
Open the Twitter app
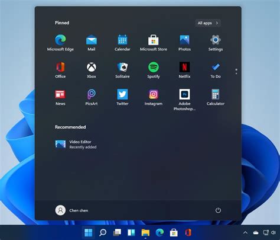click(122, 97)
